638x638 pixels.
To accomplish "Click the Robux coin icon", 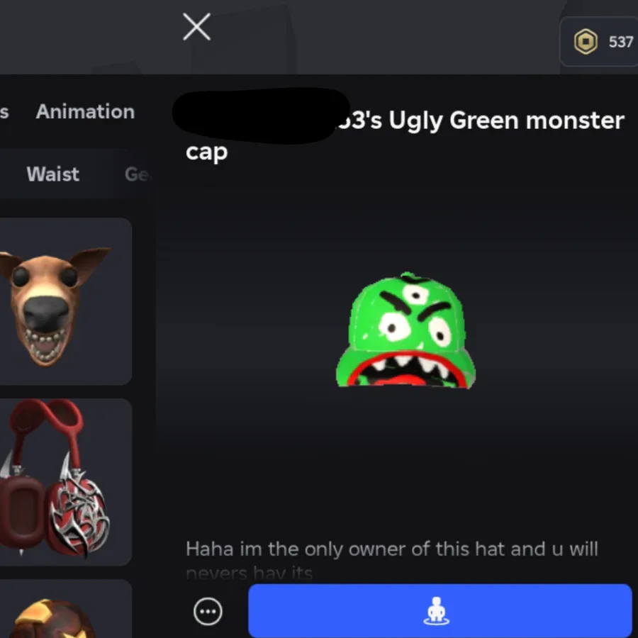I will click(586, 42).
